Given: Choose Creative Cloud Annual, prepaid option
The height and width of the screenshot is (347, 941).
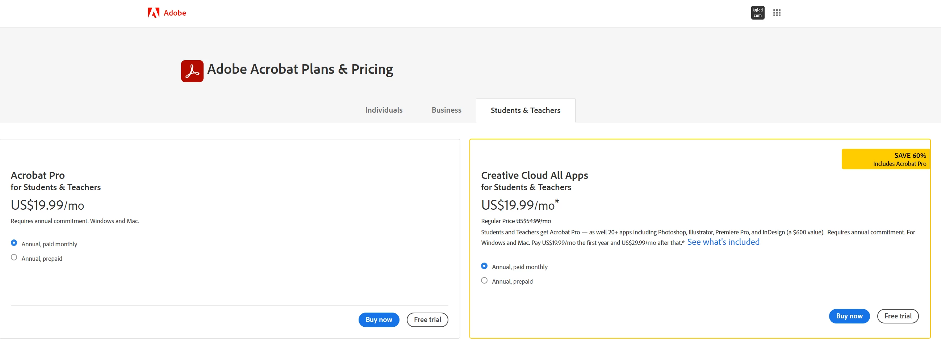Looking at the screenshot, I should (484, 280).
